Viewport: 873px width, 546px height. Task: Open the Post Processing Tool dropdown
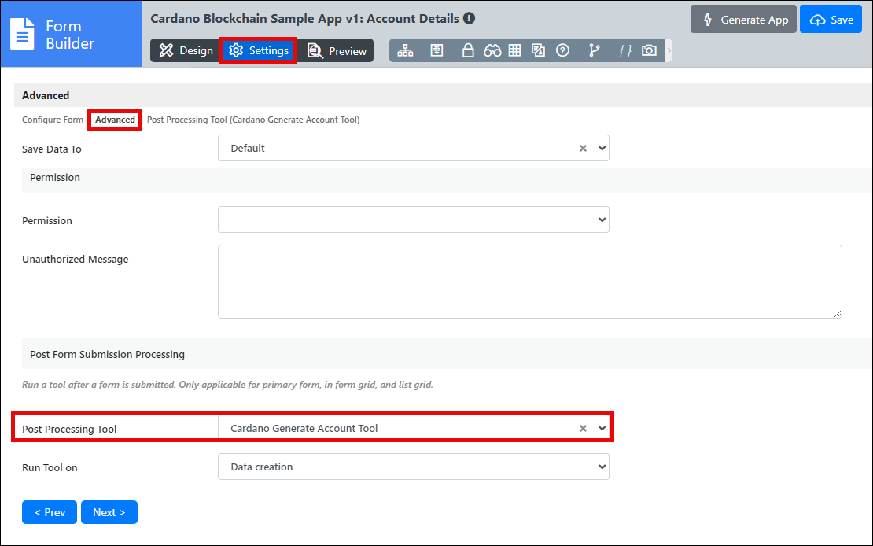click(x=413, y=428)
